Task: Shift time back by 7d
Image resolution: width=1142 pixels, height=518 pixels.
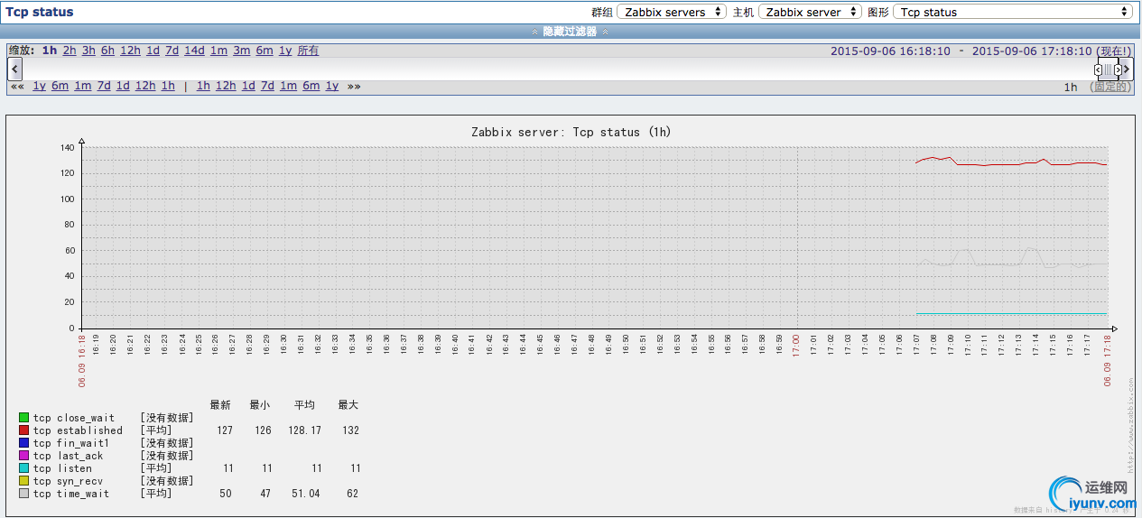Action: (x=104, y=86)
